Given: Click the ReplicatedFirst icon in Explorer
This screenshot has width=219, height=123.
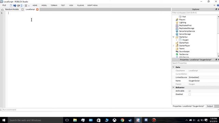Looking at the screenshot, I should [x=177, y=26].
